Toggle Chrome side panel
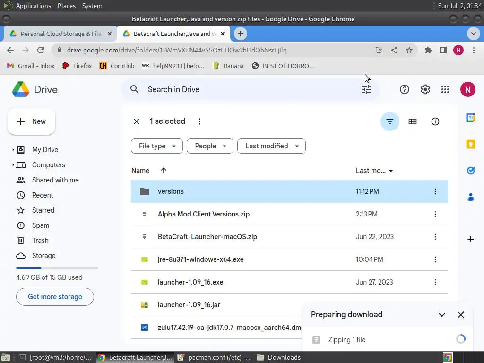Image resolution: width=484 pixels, height=363 pixels. [x=443, y=50]
